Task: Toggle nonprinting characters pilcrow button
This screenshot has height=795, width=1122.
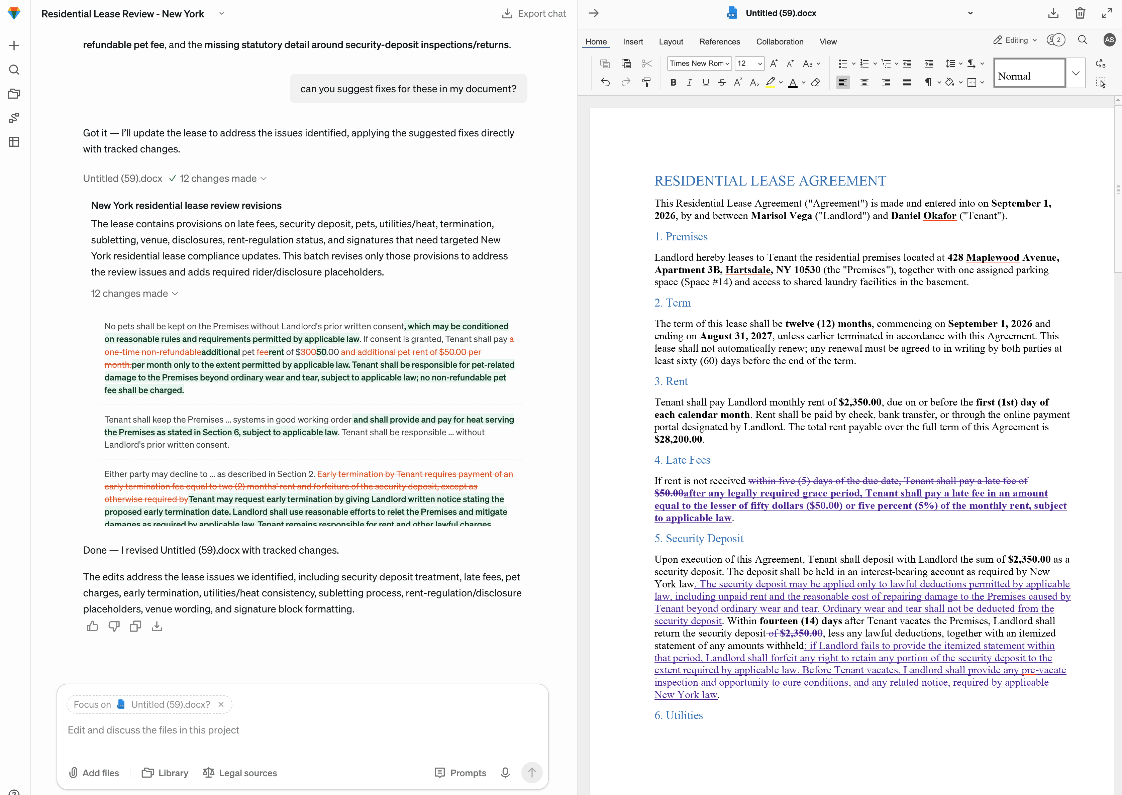Action: 928,82
